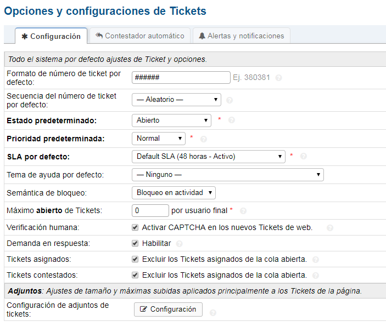Uncheck Habilitar for Demanda en respuesta

(135, 243)
